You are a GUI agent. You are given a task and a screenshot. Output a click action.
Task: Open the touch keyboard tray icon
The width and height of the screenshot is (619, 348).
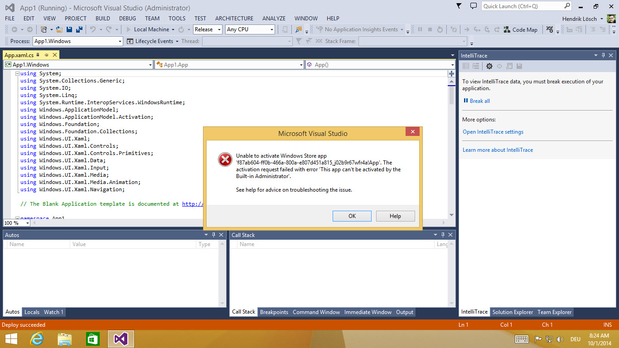[522, 339]
